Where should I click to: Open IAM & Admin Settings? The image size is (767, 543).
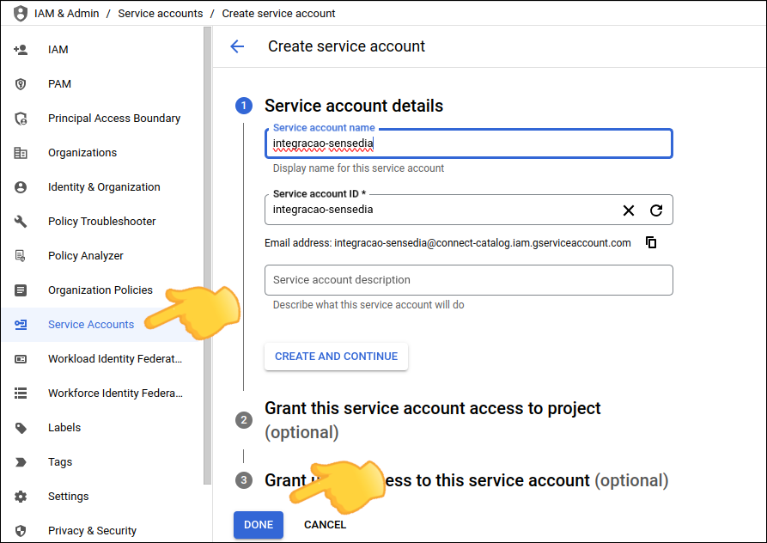(68, 496)
